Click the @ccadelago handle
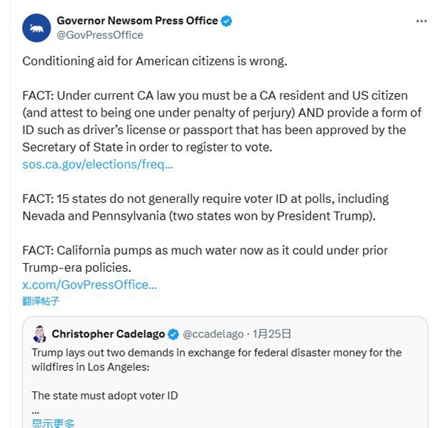440x428 pixels. click(213, 334)
